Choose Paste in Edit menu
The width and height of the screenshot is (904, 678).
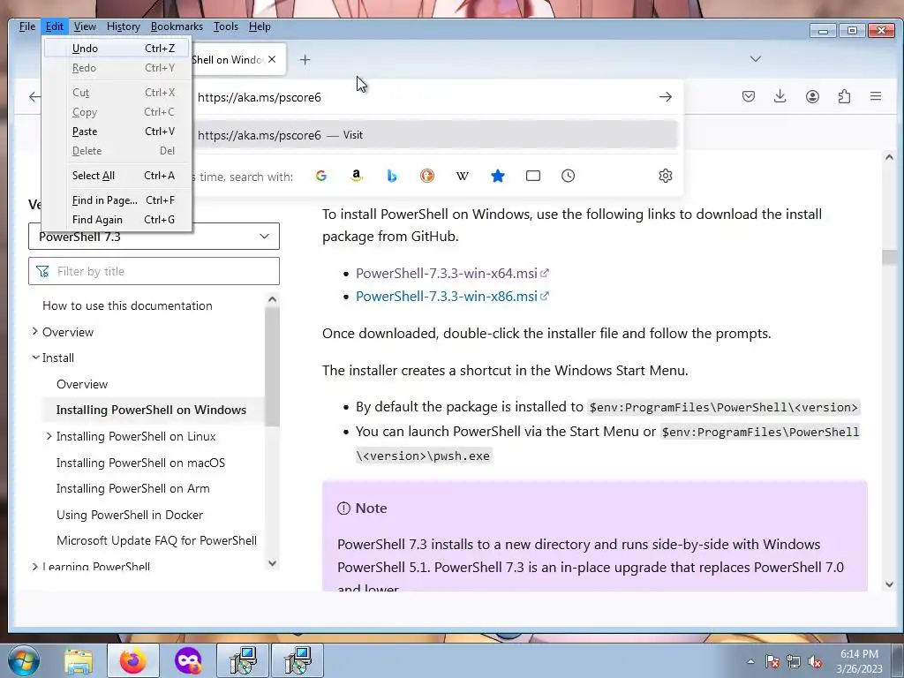[x=117, y=132]
